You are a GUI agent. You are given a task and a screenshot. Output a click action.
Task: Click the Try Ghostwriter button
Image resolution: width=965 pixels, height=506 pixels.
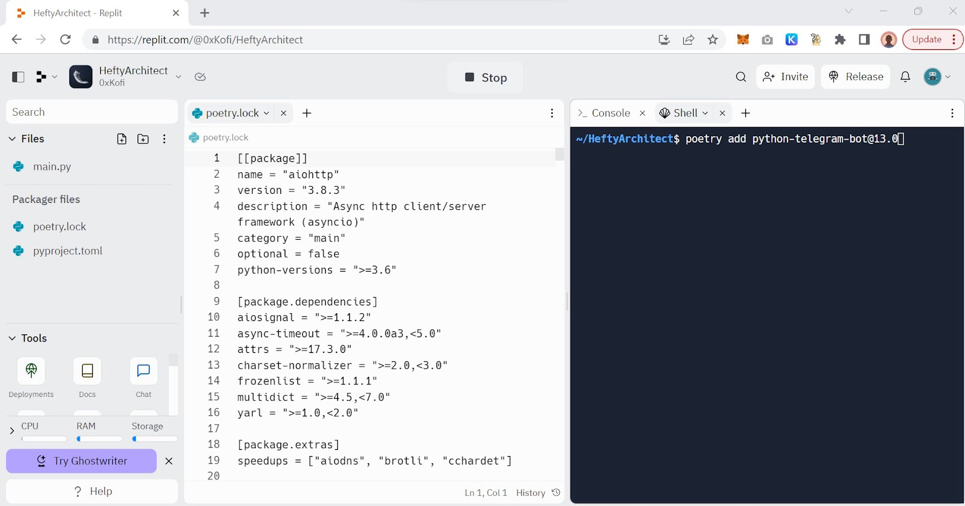[x=81, y=461]
